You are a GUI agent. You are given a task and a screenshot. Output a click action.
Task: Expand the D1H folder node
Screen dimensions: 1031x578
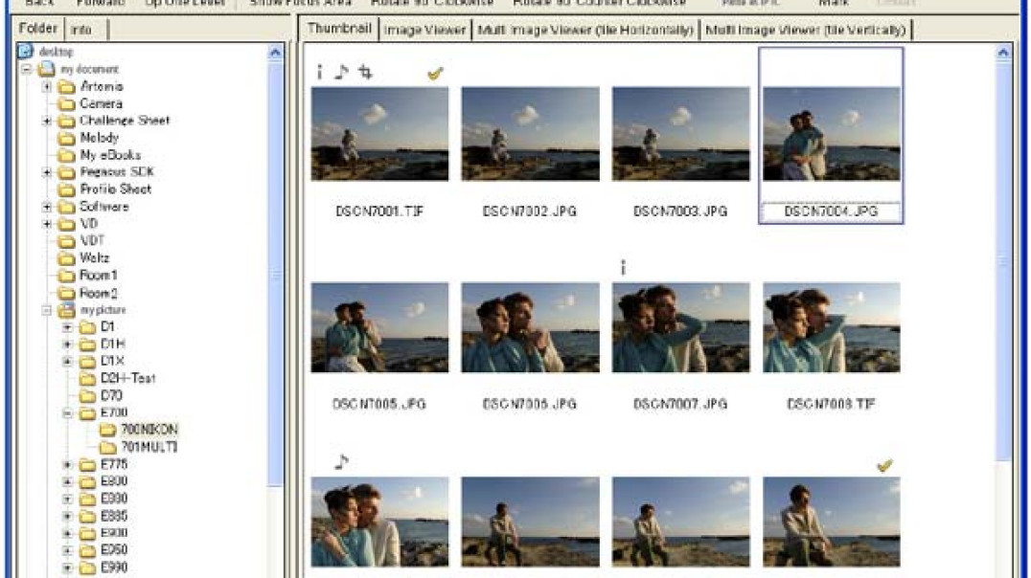pos(67,345)
